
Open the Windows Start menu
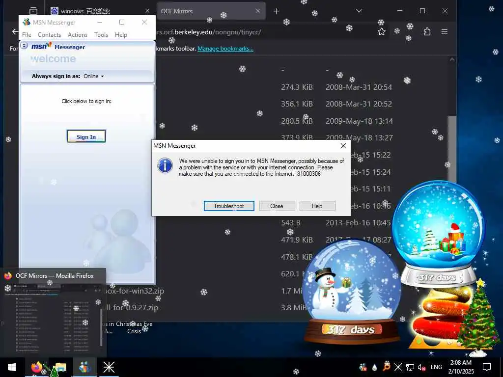pos(12,367)
